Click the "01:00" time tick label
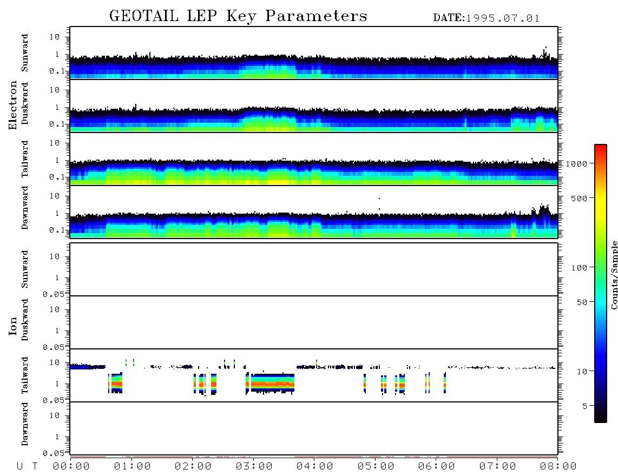 point(133,467)
